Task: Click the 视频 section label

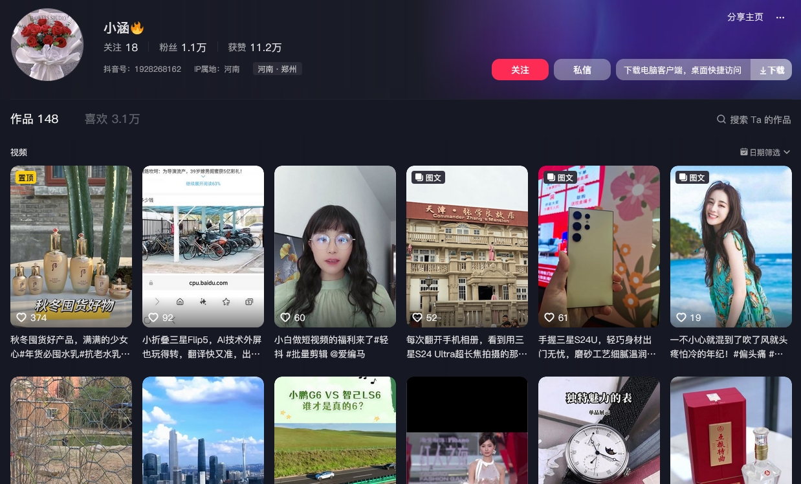Action: click(19, 152)
